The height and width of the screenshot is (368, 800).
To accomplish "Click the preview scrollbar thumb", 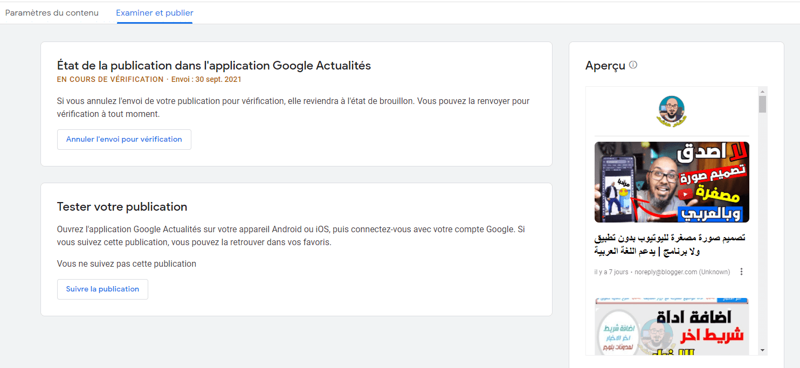I will click(x=762, y=104).
